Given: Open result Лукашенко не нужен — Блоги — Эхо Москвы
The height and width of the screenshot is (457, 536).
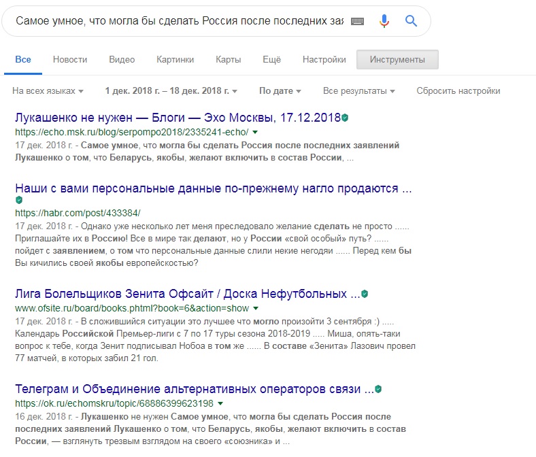Looking at the screenshot, I should pos(178,118).
